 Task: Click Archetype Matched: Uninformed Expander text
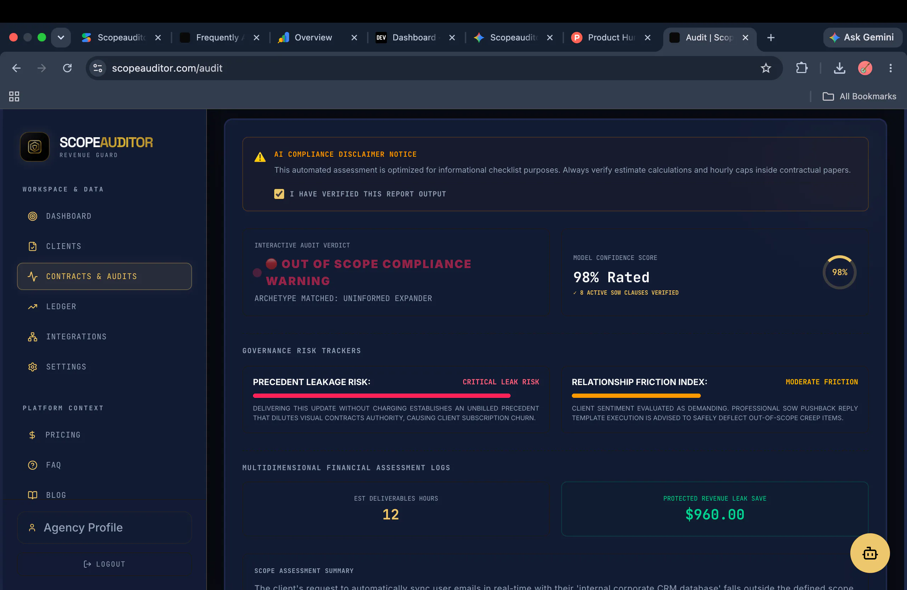click(x=343, y=299)
